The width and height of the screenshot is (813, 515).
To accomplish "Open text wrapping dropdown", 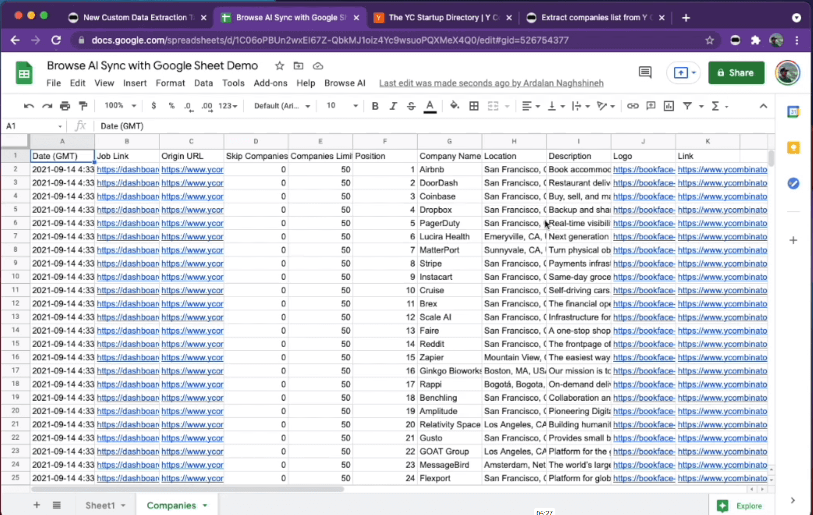I will coord(580,106).
